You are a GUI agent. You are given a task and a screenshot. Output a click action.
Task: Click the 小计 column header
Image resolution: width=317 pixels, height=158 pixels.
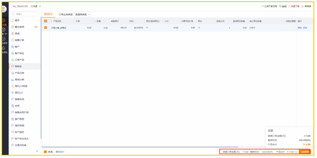coord(171,21)
